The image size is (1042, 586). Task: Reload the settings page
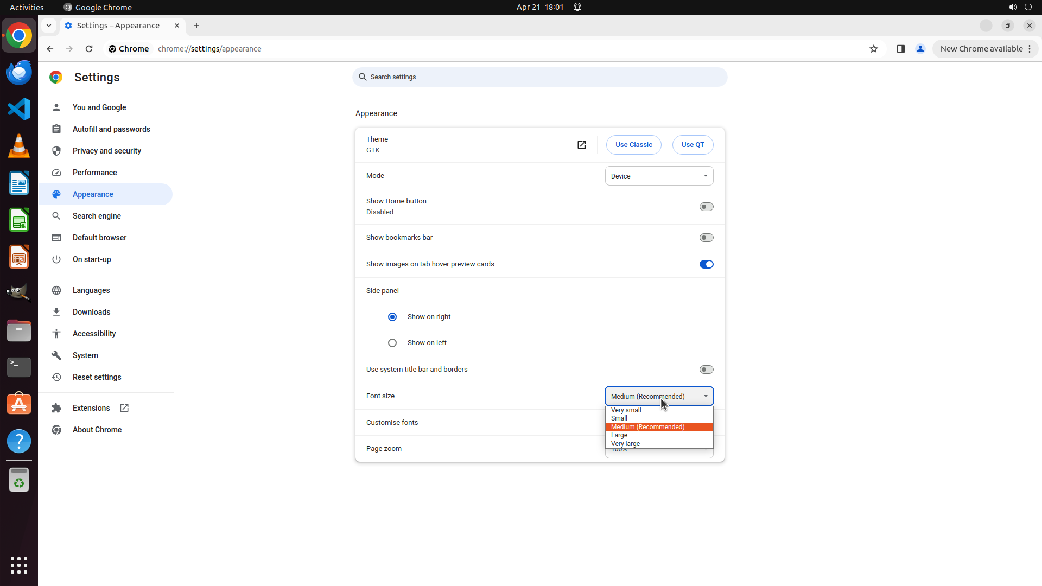[89, 49]
